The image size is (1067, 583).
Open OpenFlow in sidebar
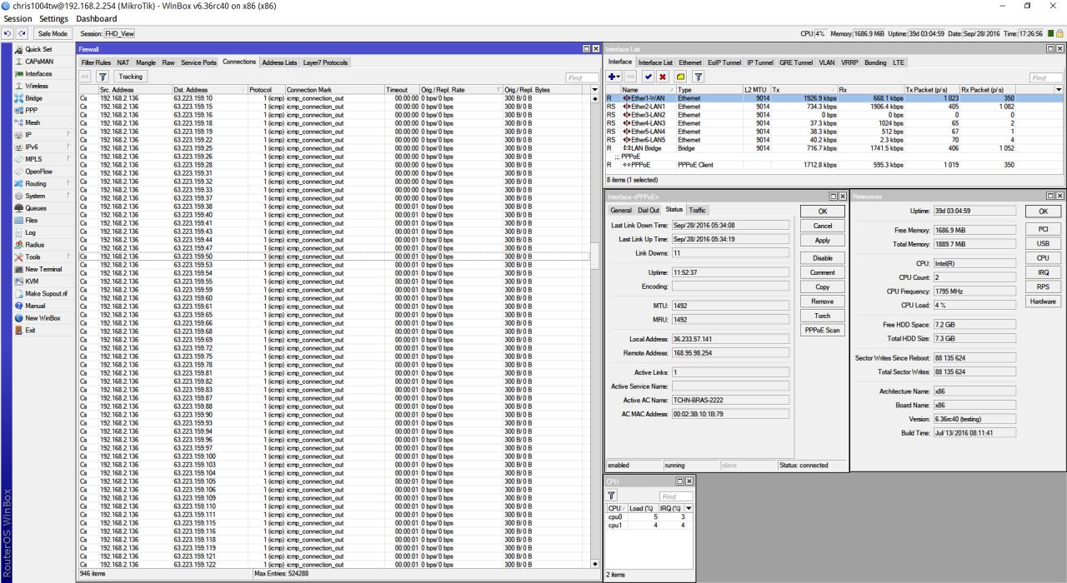(38, 171)
